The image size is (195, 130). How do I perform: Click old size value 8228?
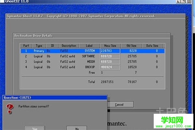[133, 51]
